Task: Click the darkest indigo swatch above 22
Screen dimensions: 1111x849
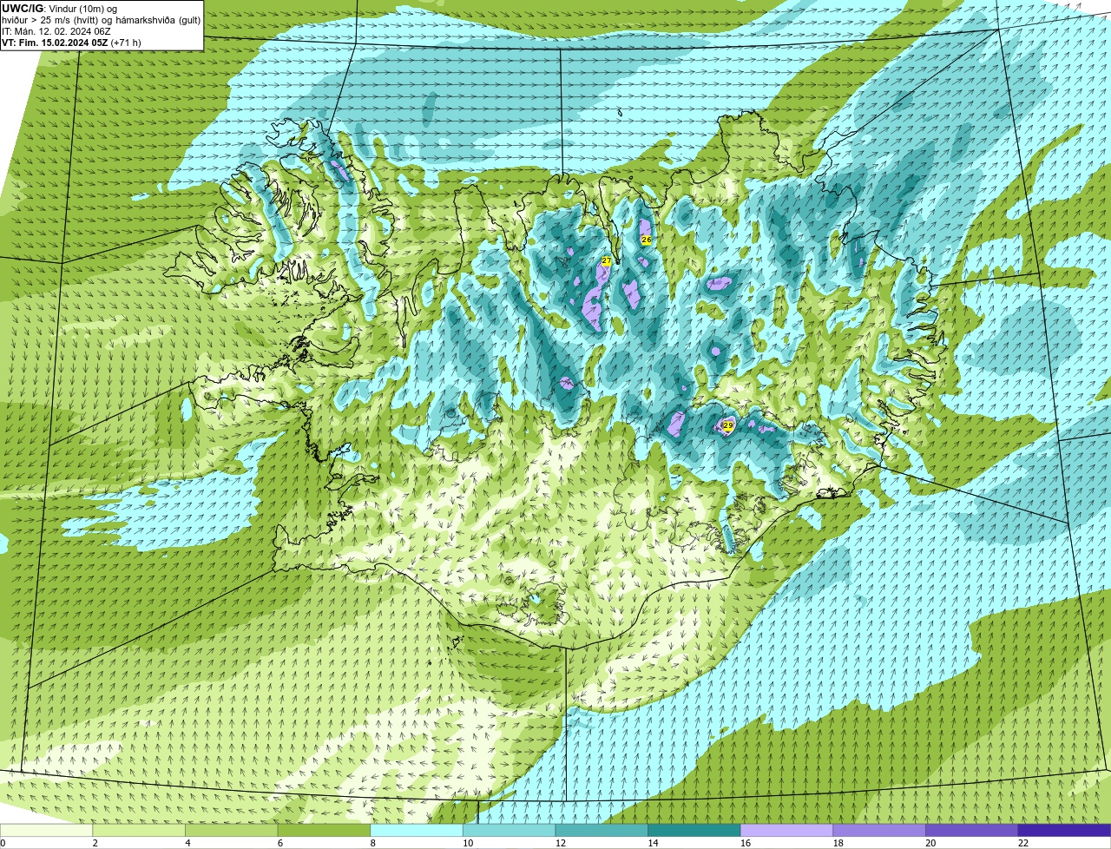Action: 1064,830
